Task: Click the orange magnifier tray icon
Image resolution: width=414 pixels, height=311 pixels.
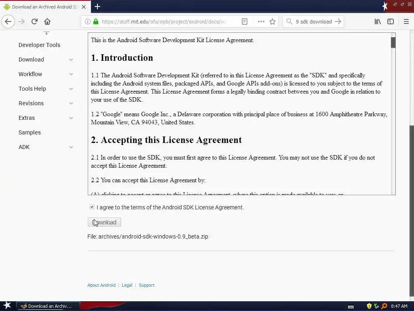Action: click(384, 306)
